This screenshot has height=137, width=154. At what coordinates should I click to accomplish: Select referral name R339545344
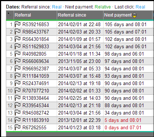(x=36, y=105)
